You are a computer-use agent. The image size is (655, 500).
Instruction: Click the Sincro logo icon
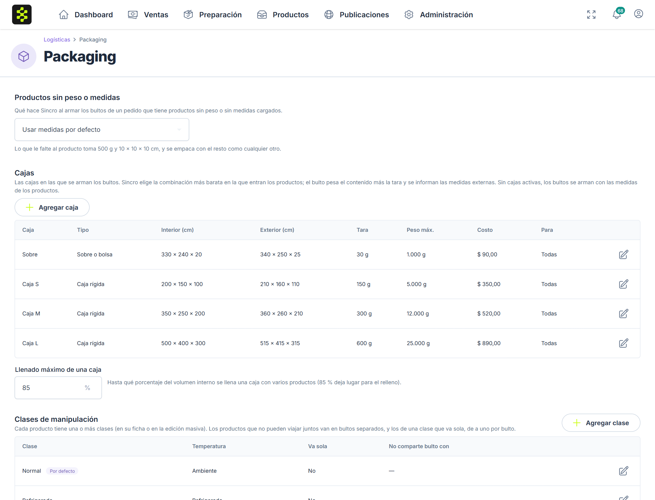[x=22, y=15]
